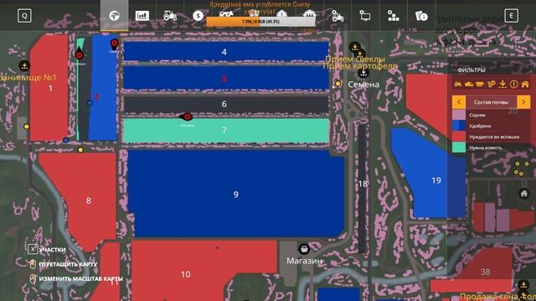The width and height of the screenshot is (536, 301).
Task: Toggle the combine harvester filter icon
Action: coord(469,84)
